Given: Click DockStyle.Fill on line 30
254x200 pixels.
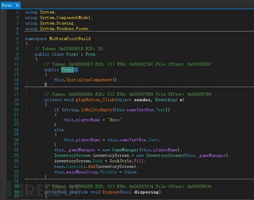Looking at the screenshot, I should (x=127, y=161).
